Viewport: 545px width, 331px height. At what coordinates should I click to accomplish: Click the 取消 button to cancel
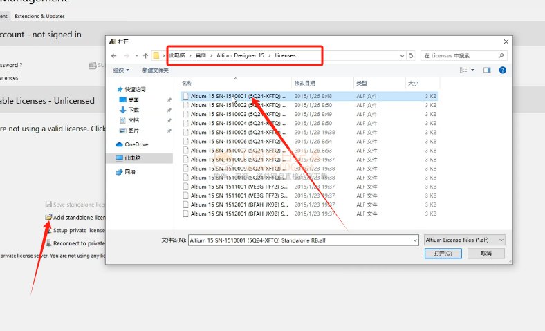click(x=486, y=254)
